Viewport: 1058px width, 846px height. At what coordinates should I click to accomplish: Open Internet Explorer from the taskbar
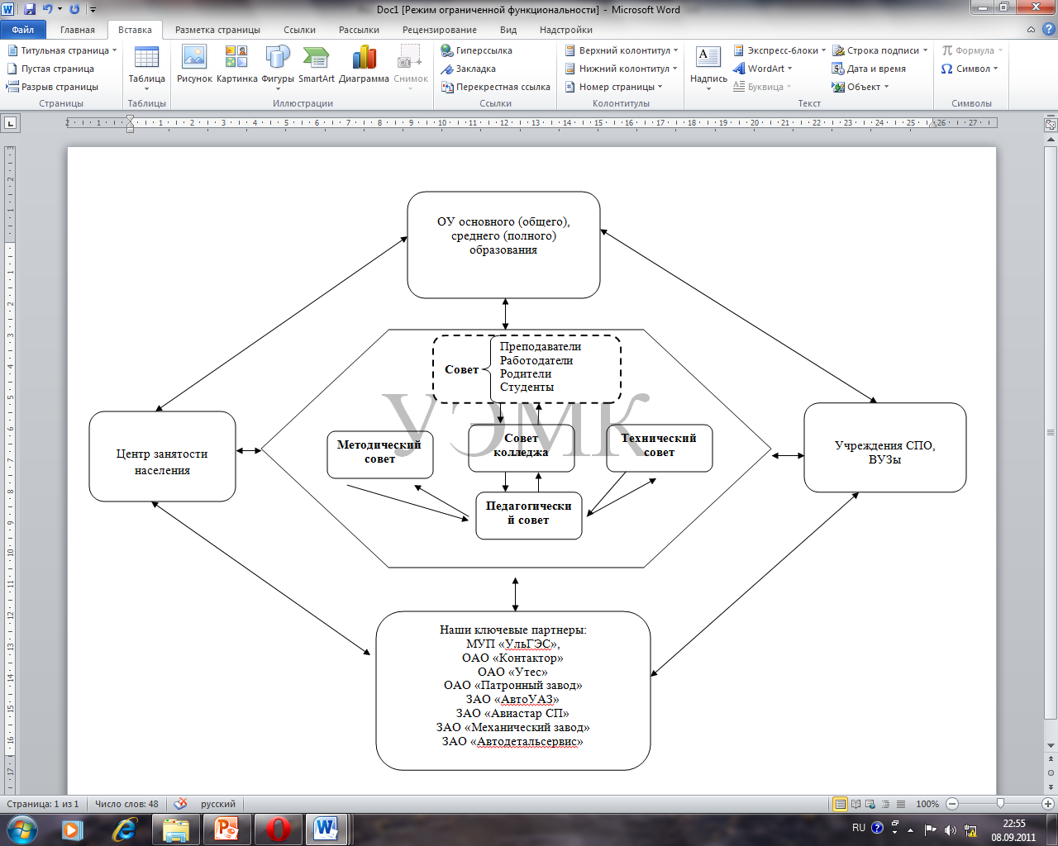pos(125,829)
